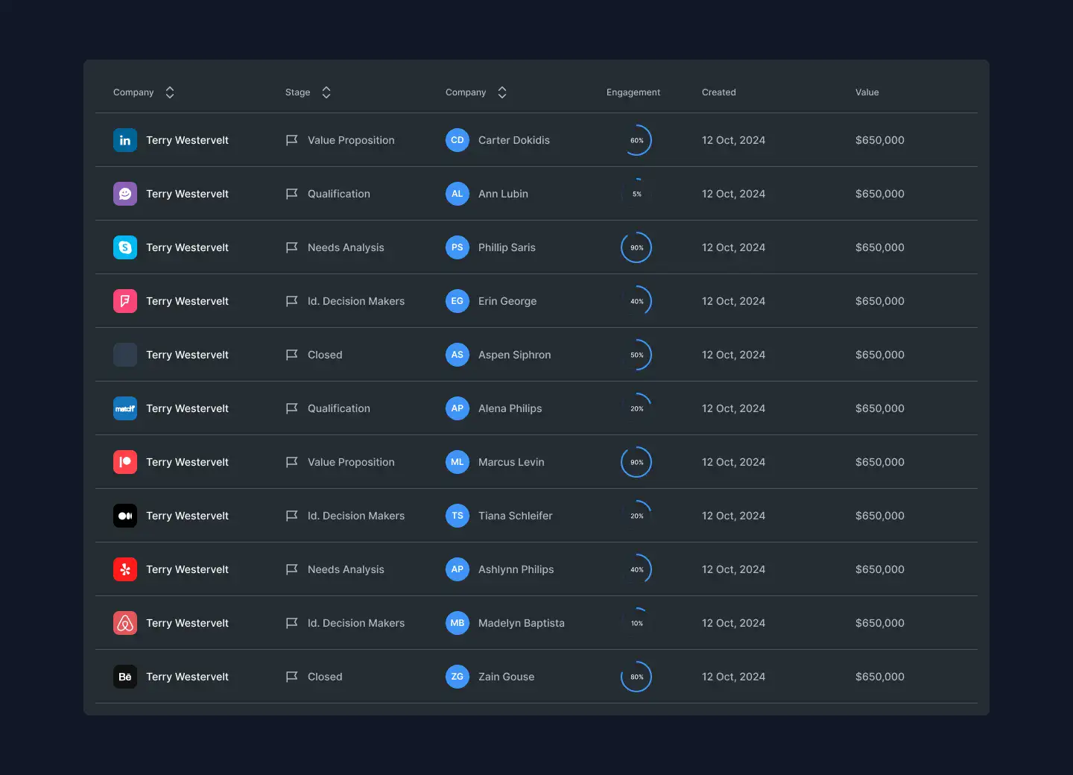Viewport: 1073px width, 775px height.
Task: Click Closed stage in Aspen Siphron row
Action: tap(325, 355)
